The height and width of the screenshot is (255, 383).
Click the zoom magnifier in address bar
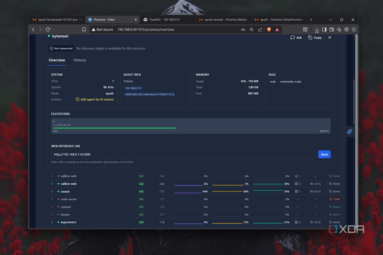tap(252, 29)
